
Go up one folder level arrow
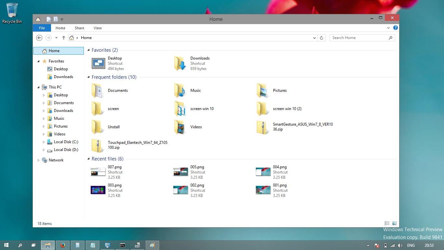(64, 38)
